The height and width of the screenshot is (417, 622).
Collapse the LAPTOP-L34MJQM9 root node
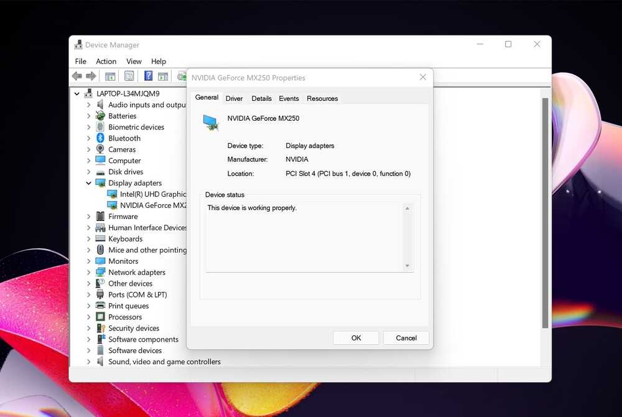point(77,94)
